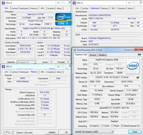143x135 pixels.
Task: Click the Validate button in CPU-Z
Action: pos(52,132)
